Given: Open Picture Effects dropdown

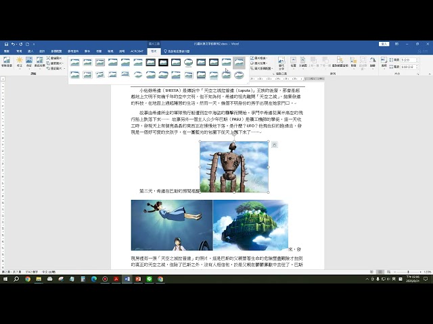Looking at the screenshot, I should [259, 63].
